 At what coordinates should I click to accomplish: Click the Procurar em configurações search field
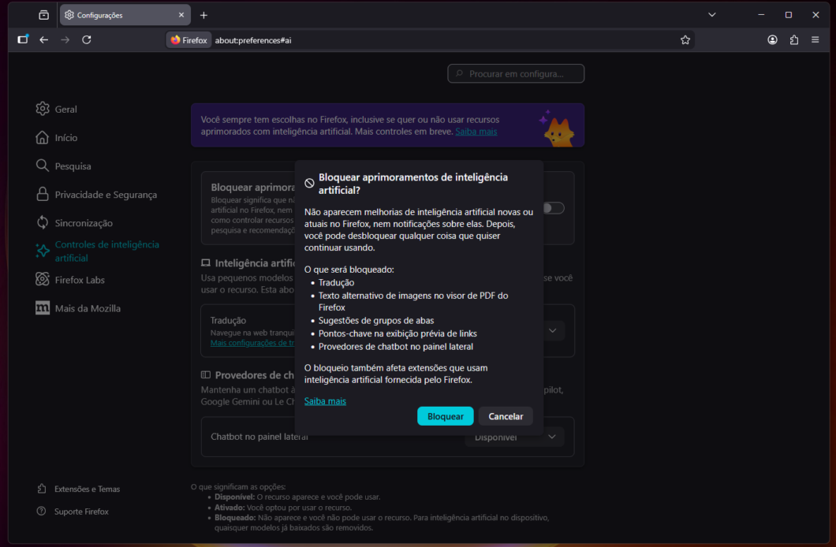(x=516, y=73)
